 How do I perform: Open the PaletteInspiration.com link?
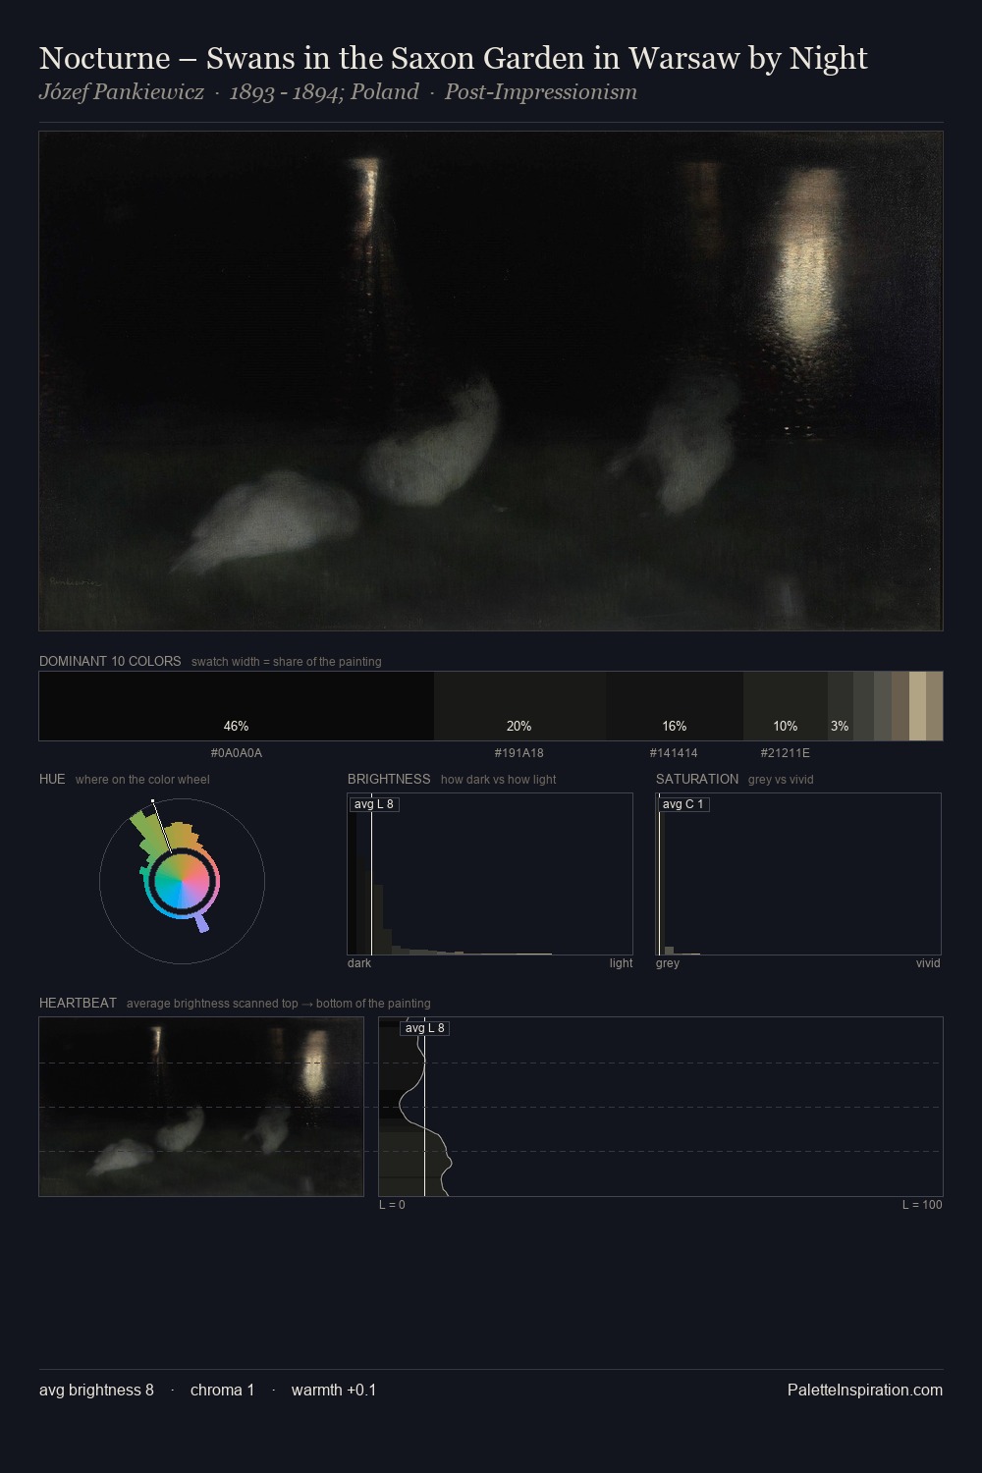(865, 1390)
